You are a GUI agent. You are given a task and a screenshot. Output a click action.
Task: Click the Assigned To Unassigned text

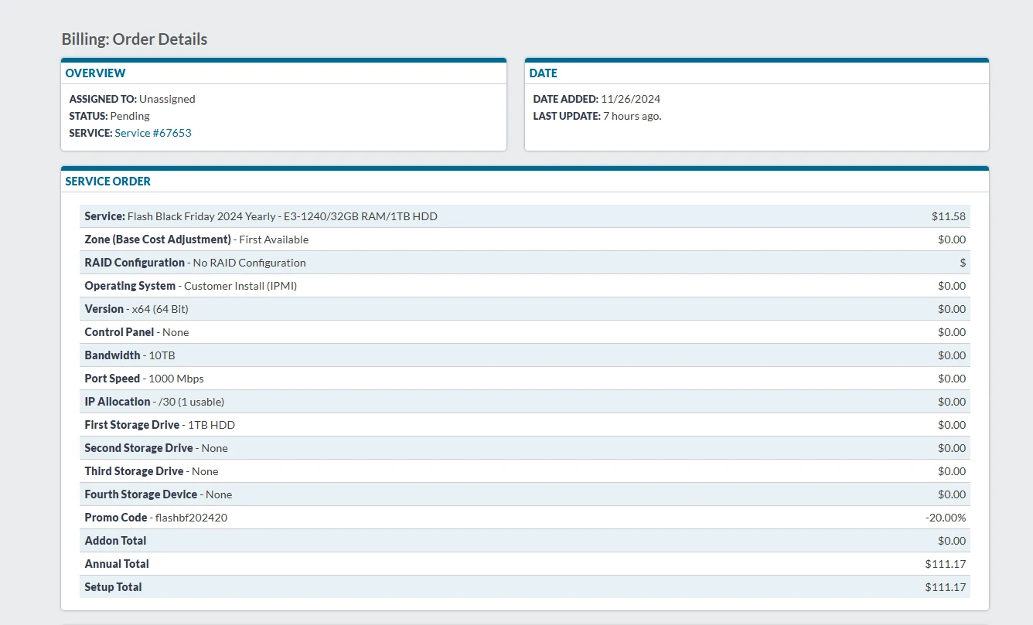click(132, 99)
